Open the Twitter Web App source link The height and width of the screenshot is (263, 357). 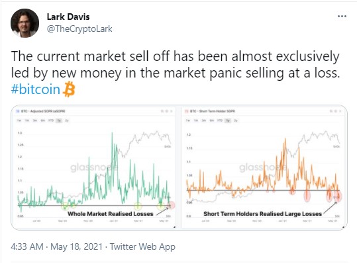click(142, 246)
